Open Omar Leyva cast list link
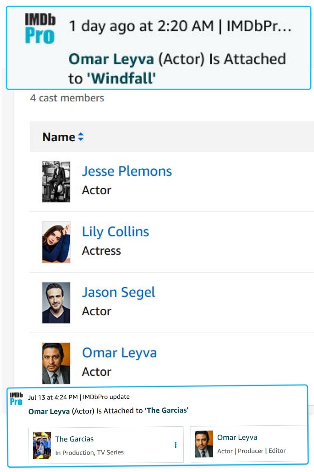 pos(119,353)
